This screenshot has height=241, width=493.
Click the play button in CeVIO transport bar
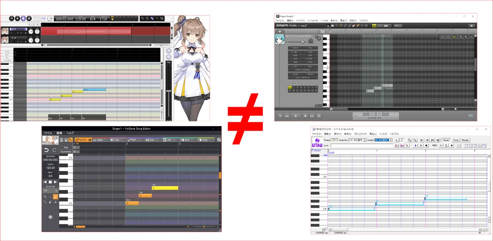point(17,18)
